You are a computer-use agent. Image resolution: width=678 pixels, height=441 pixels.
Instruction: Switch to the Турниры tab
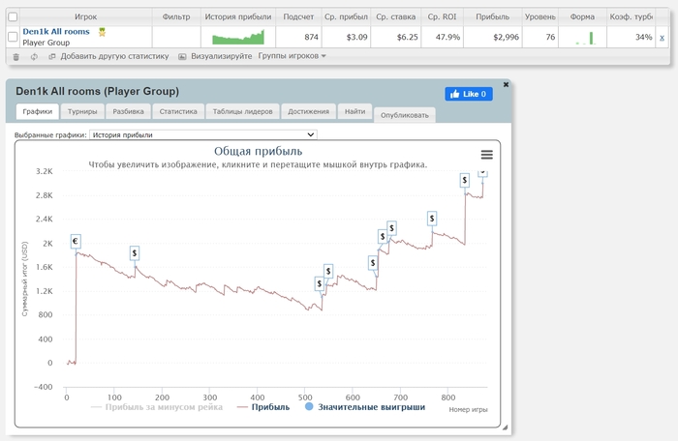pyautogui.click(x=82, y=111)
